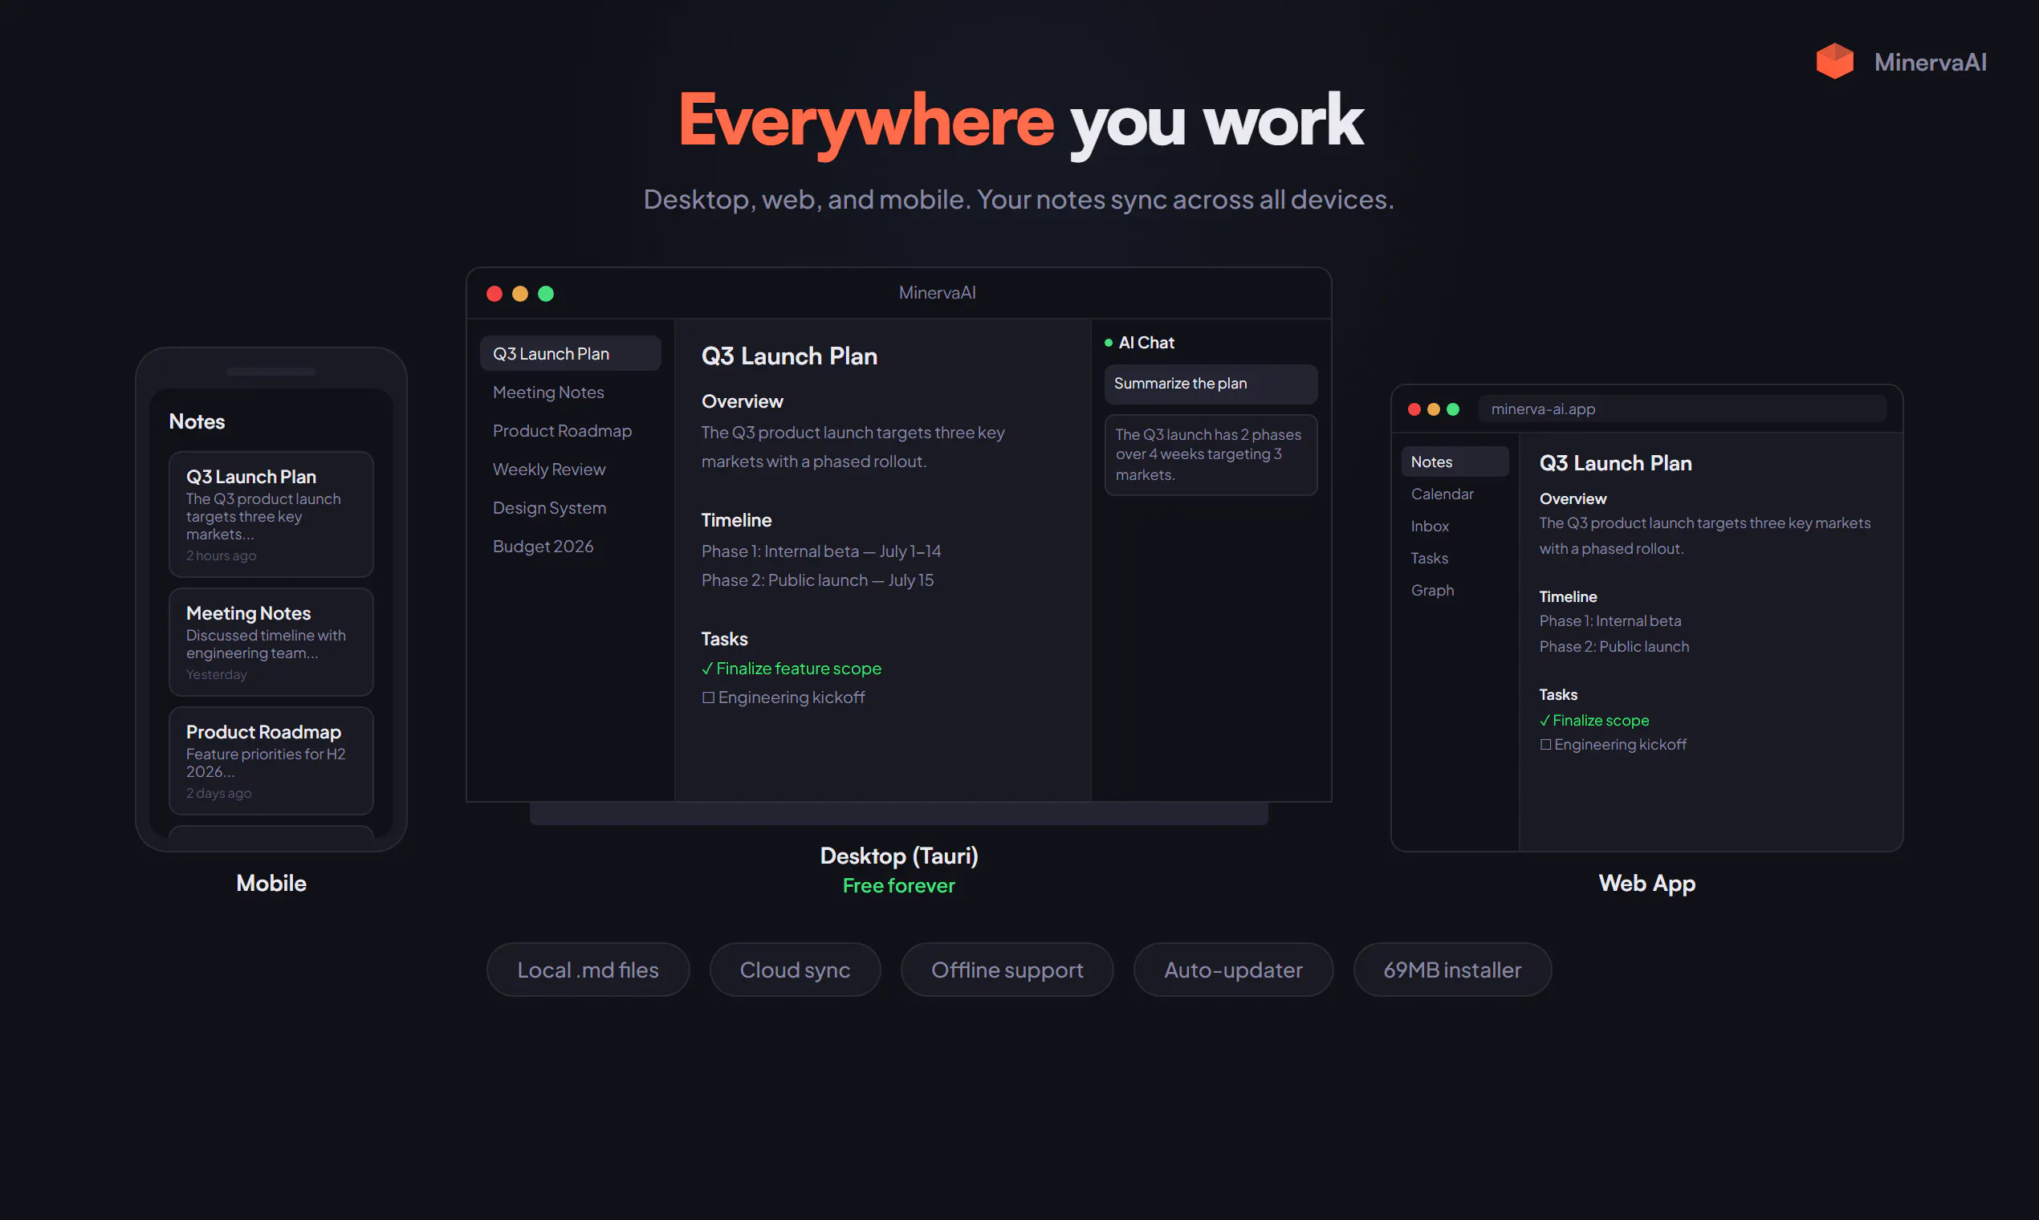Image resolution: width=2039 pixels, height=1220 pixels.
Task: Click the Offline support pill
Action: tap(1007, 970)
